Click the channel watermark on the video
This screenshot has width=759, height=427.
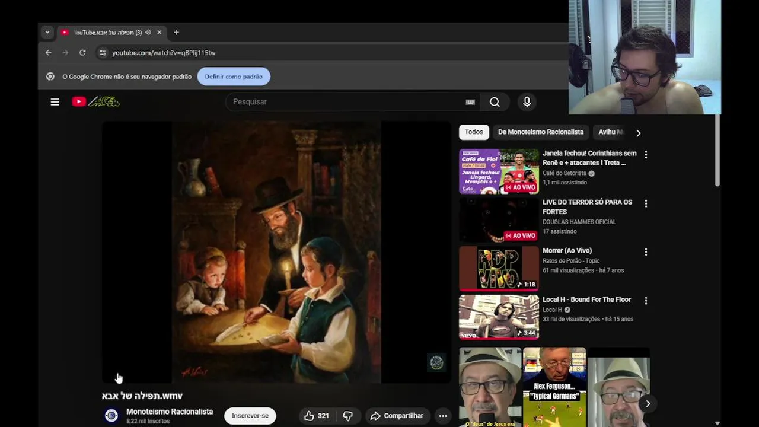tap(436, 362)
